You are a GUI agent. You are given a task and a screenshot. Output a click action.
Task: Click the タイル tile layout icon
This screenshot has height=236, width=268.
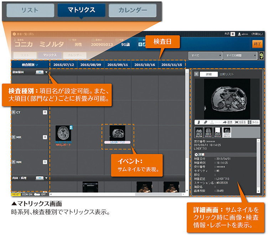coord(253,122)
